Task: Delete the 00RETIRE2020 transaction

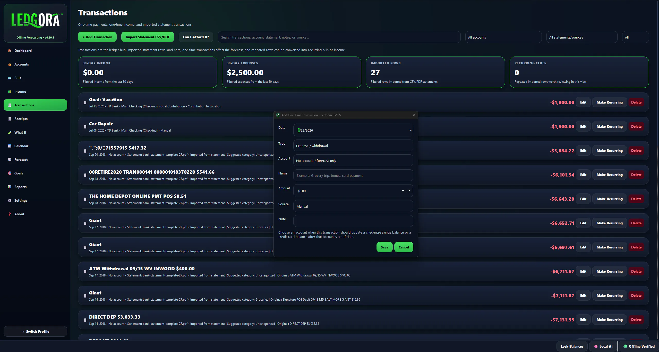Action: (636, 175)
